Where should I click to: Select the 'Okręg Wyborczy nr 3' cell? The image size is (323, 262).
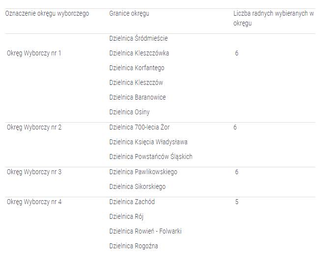[x=34, y=172]
